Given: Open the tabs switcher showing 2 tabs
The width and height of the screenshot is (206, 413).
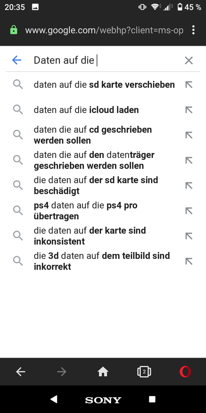Looking at the screenshot, I should pyautogui.click(x=144, y=372).
